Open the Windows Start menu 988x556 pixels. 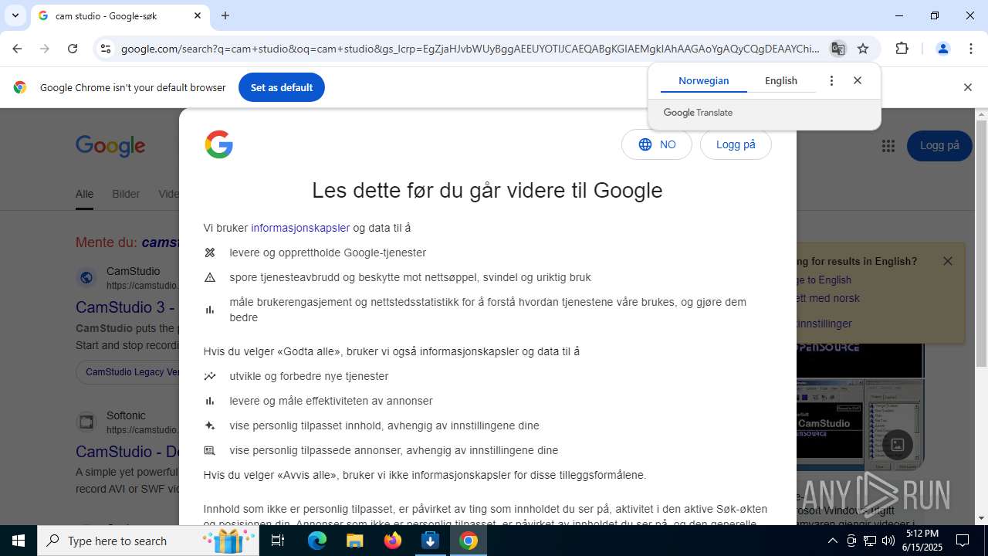(18, 541)
